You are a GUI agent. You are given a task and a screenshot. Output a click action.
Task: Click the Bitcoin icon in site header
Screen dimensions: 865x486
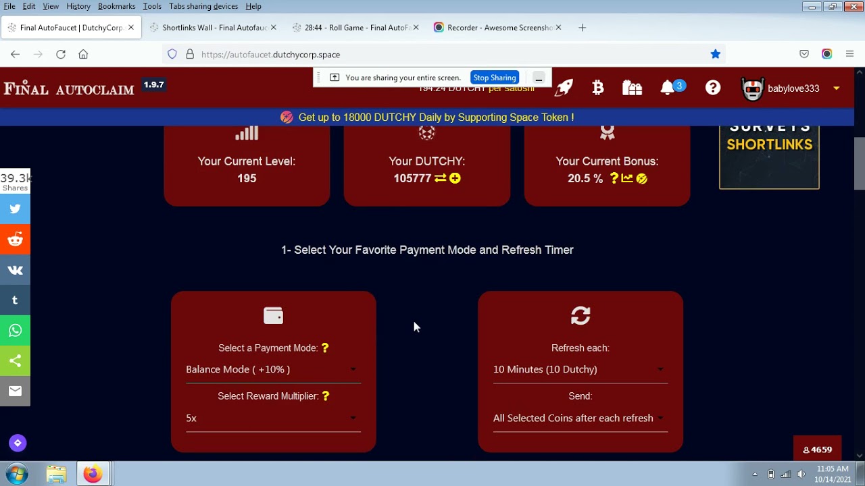[597, 87]
